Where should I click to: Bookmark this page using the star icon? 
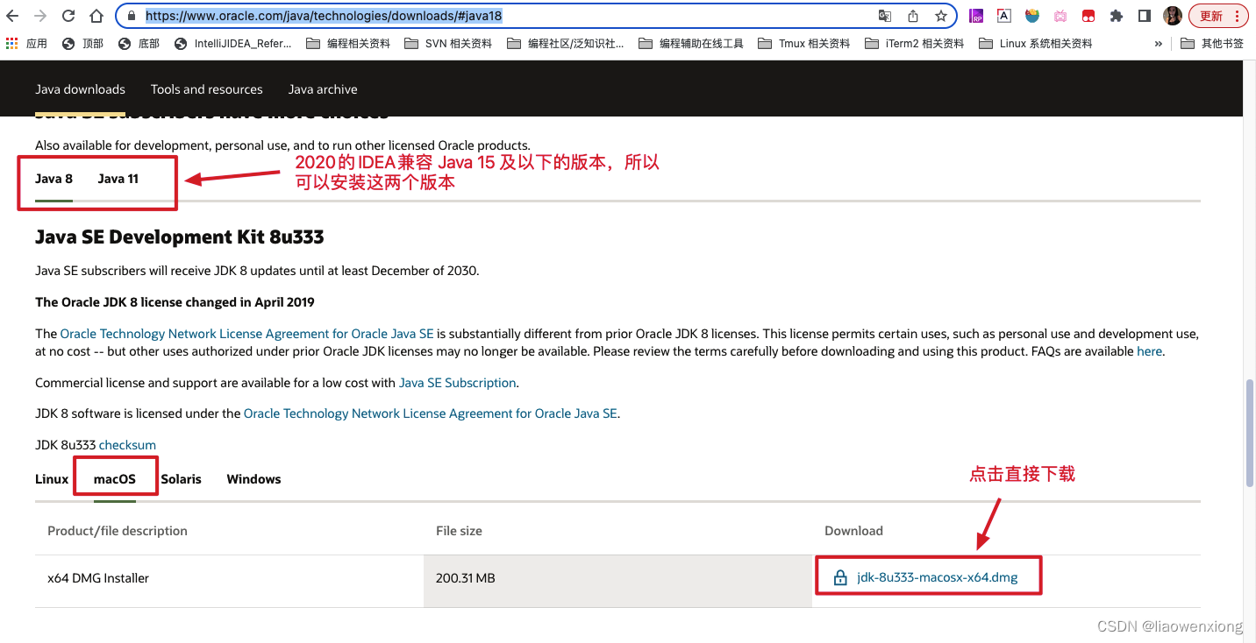click(940, 15)
